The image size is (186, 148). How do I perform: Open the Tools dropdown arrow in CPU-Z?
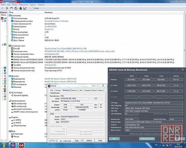[81, 141]
